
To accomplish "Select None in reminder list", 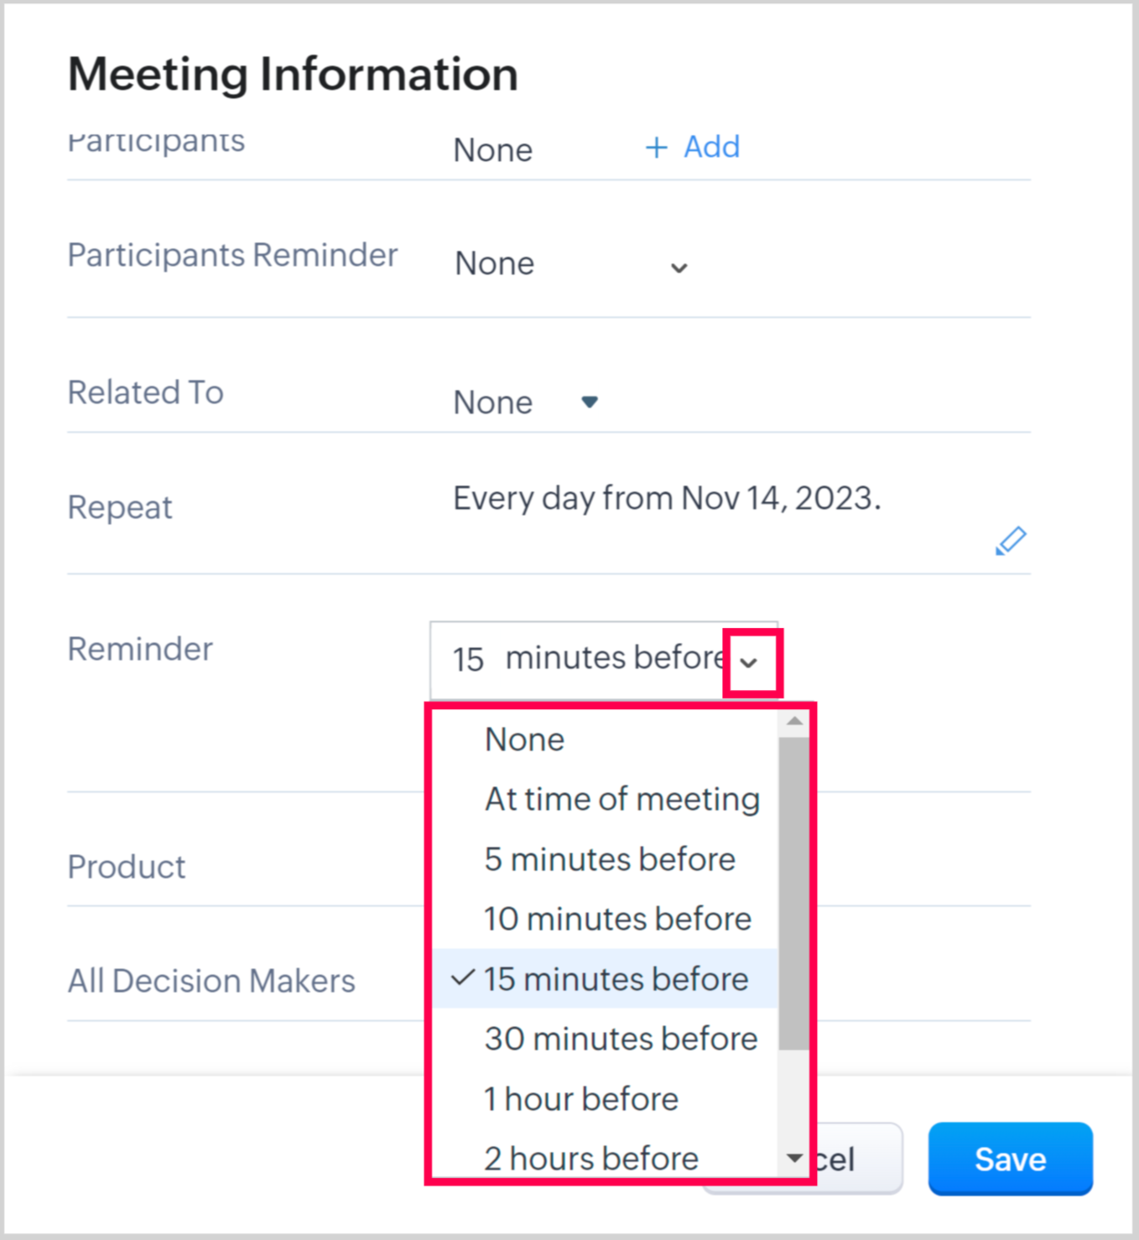I will pyautogui.click(x=525, y=739).
